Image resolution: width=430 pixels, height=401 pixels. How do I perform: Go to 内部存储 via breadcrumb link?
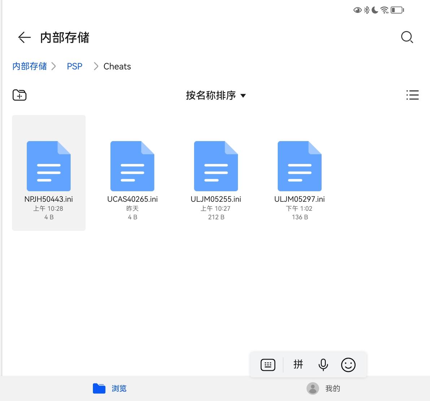coord(29,66)
